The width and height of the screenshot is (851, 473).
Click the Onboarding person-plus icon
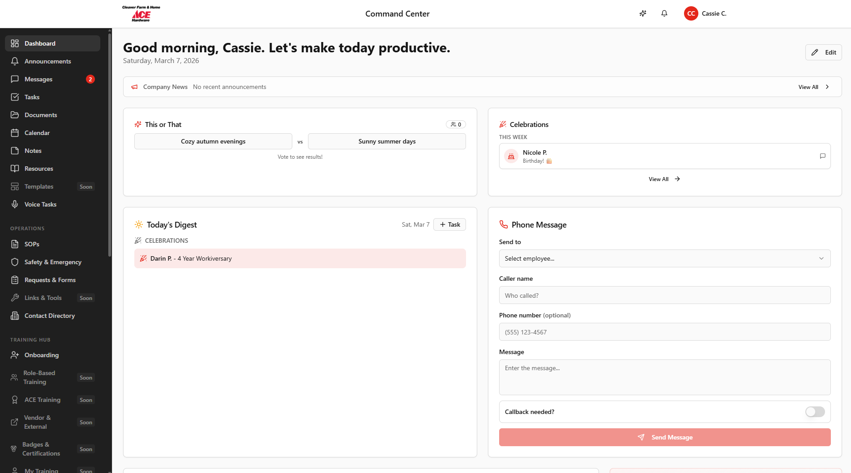tap(15, 355)
